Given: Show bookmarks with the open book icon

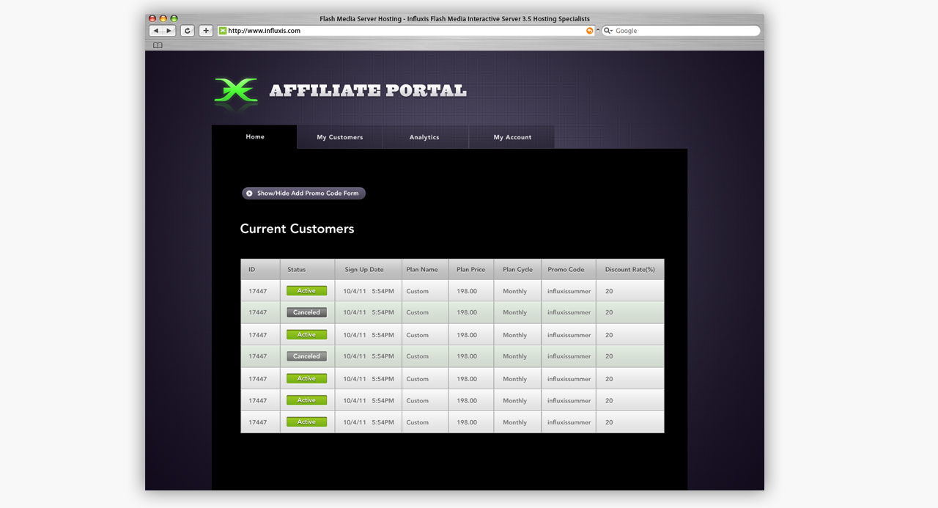Looking at the screenshot, I should [157, 45].
